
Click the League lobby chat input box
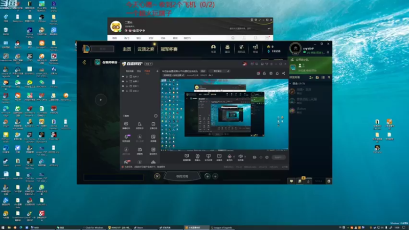113,177
